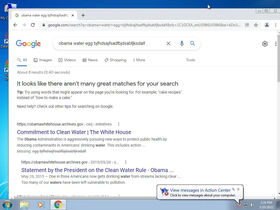Switch to the Images tab
Viewport: 280px width, 210px height.
click(x=43, y=60)
